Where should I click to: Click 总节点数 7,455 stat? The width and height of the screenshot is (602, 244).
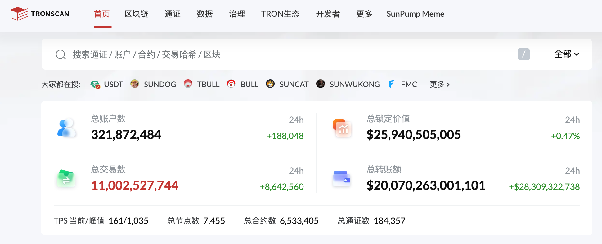tap(196, 221)
